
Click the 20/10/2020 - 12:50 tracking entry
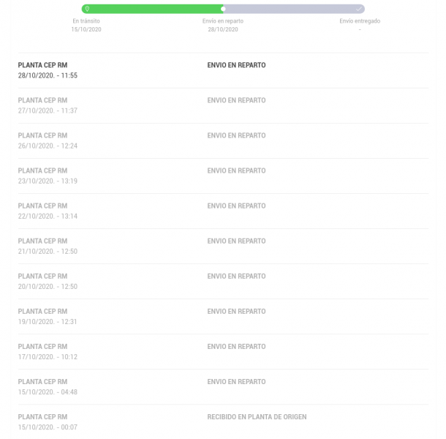click(223, 281)
